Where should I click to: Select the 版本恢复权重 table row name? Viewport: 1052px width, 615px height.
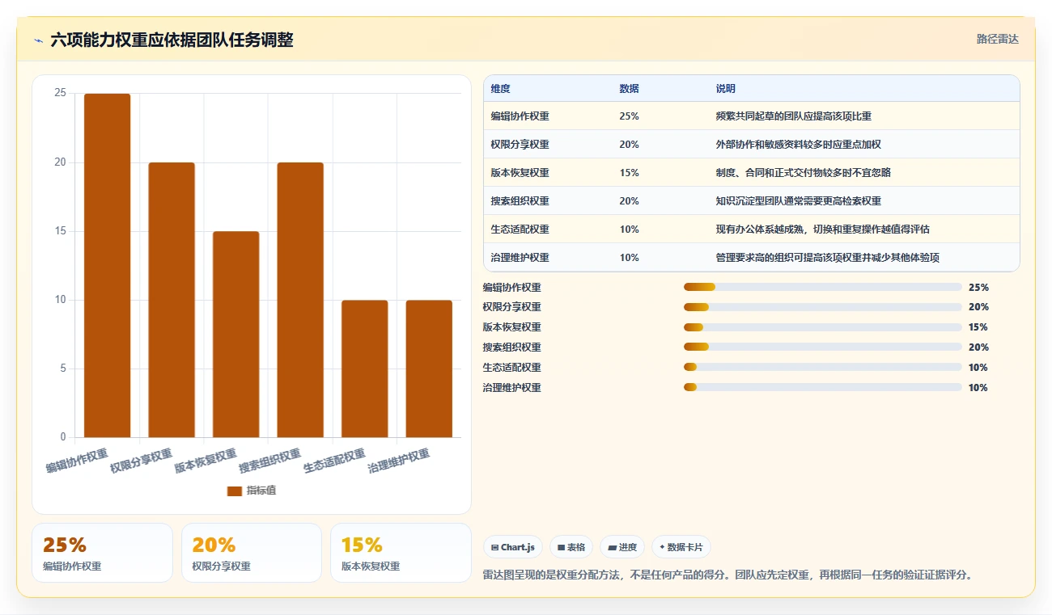click(x=520, y=173)
